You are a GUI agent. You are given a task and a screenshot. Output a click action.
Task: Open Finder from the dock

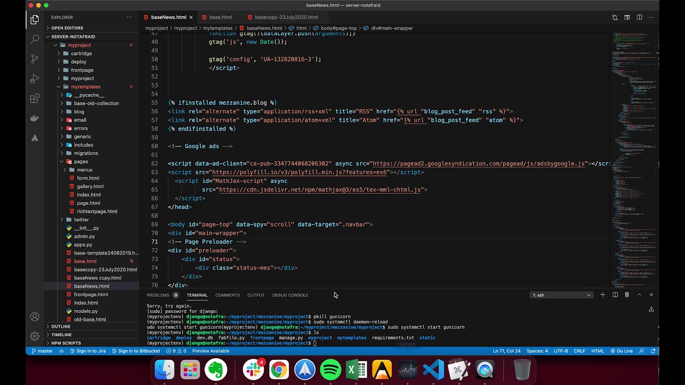[x=164, y=370]
